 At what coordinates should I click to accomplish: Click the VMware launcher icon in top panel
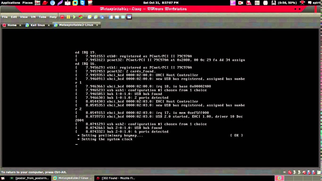coord(75,3)
